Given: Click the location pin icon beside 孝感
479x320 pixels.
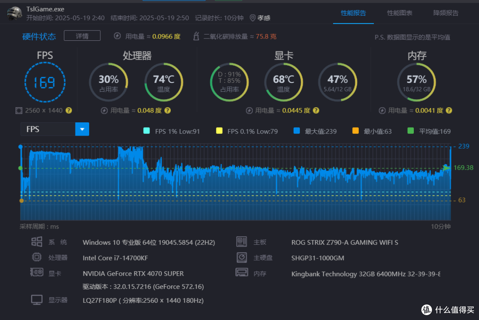Looking at the screenshot, I should pos(252,18).
